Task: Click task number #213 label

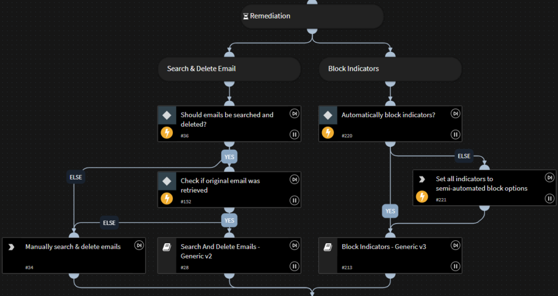Action: 347,268
